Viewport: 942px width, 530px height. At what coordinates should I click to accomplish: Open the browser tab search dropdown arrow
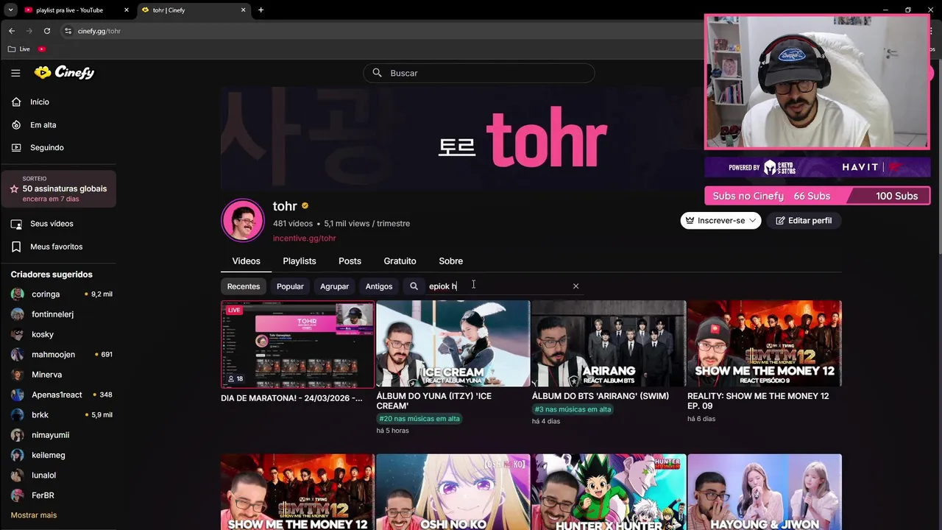(x=10, y=10)
